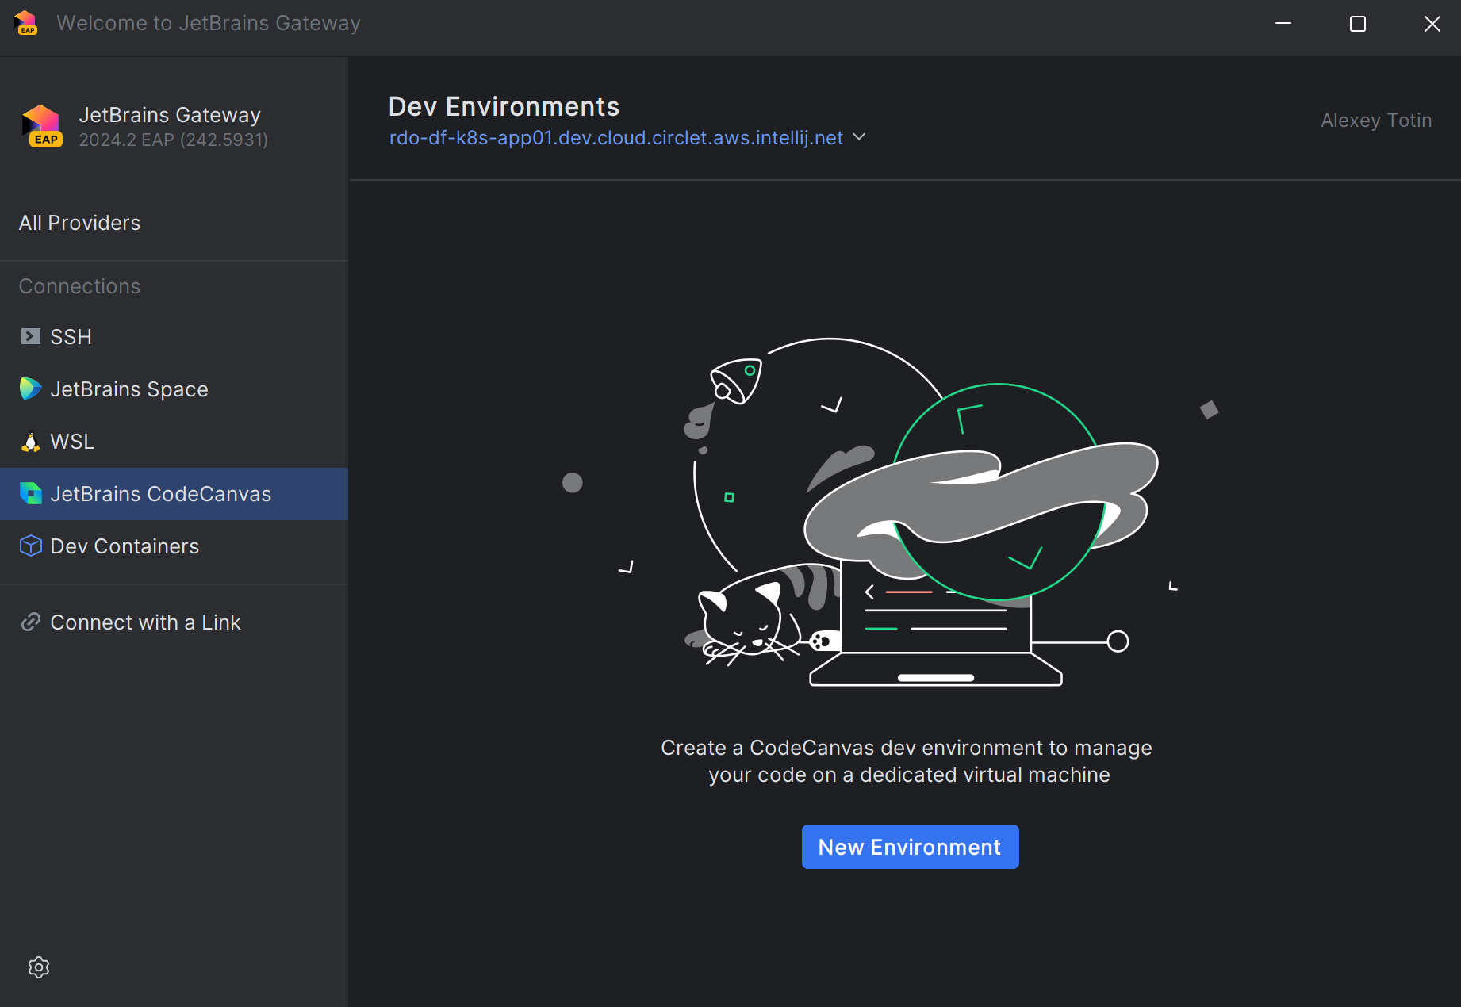Open settings via the gear icon
This screenshot has width=1461, height=1007.
39,967
